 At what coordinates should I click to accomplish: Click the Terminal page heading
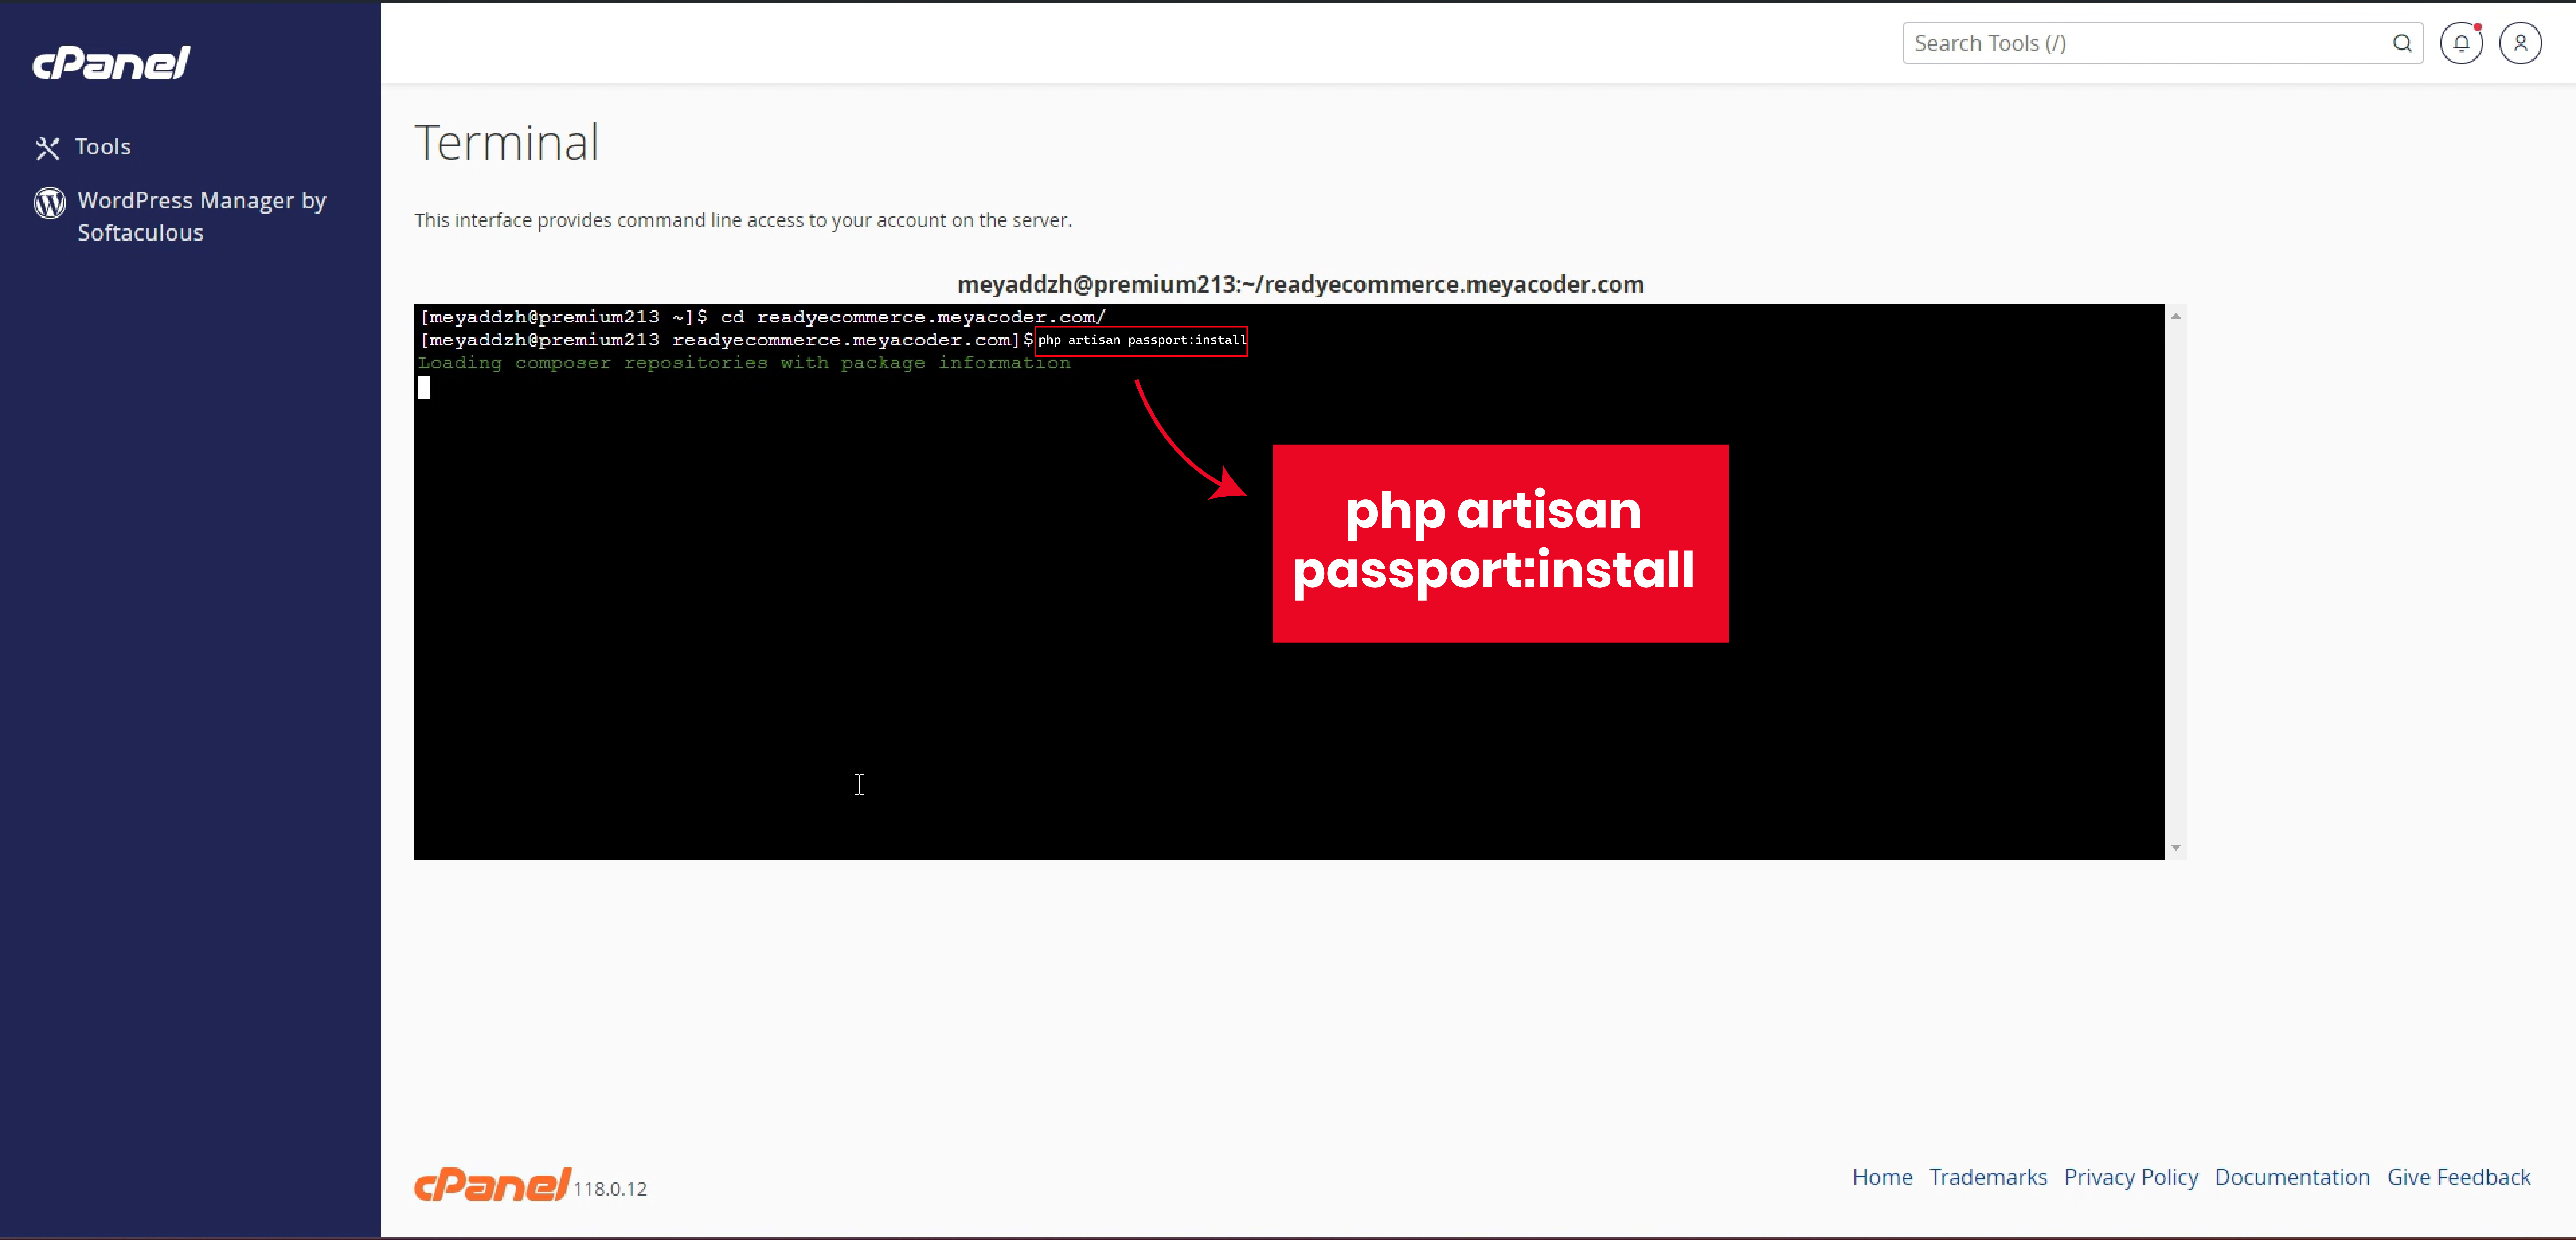(x=507, y=142)
